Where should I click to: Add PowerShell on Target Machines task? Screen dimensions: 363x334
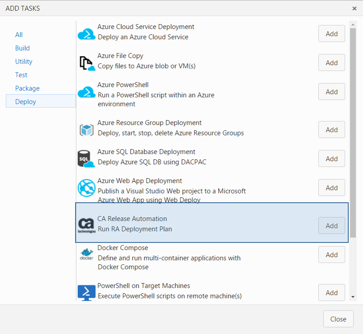tap(332, 292)
